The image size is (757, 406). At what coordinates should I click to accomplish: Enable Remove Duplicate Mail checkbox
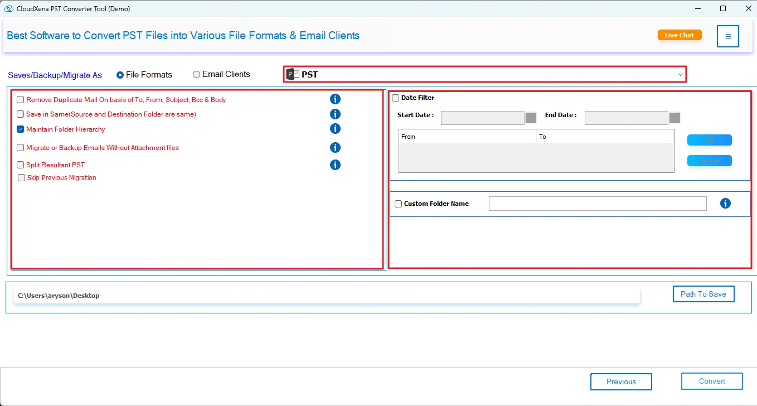(21, 100)
